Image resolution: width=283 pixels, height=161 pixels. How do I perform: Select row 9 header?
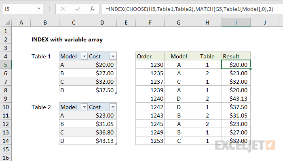[x=6, y=99]
